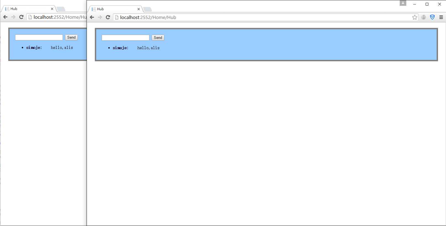Image resolution: width=446 pixels, height=226 pixels.
Task: Click 'hello,alis' message in rear window
Action: coord(62,48)
